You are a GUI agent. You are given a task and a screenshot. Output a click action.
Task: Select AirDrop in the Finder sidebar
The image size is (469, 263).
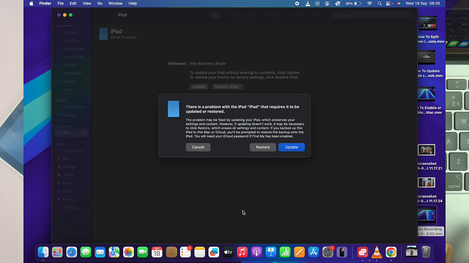[70, 32]
